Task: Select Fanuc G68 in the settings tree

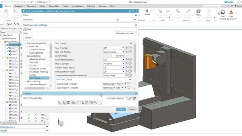Action: pos(34,46)
